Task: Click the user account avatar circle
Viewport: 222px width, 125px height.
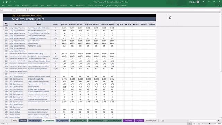Action: point(198,2)
